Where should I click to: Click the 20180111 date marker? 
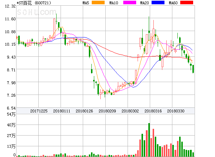(x=62, y=111)
